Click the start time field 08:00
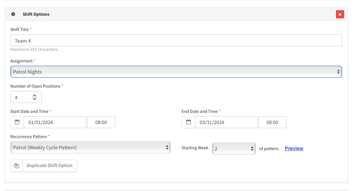The image size is (355, 191). [101, 122]
